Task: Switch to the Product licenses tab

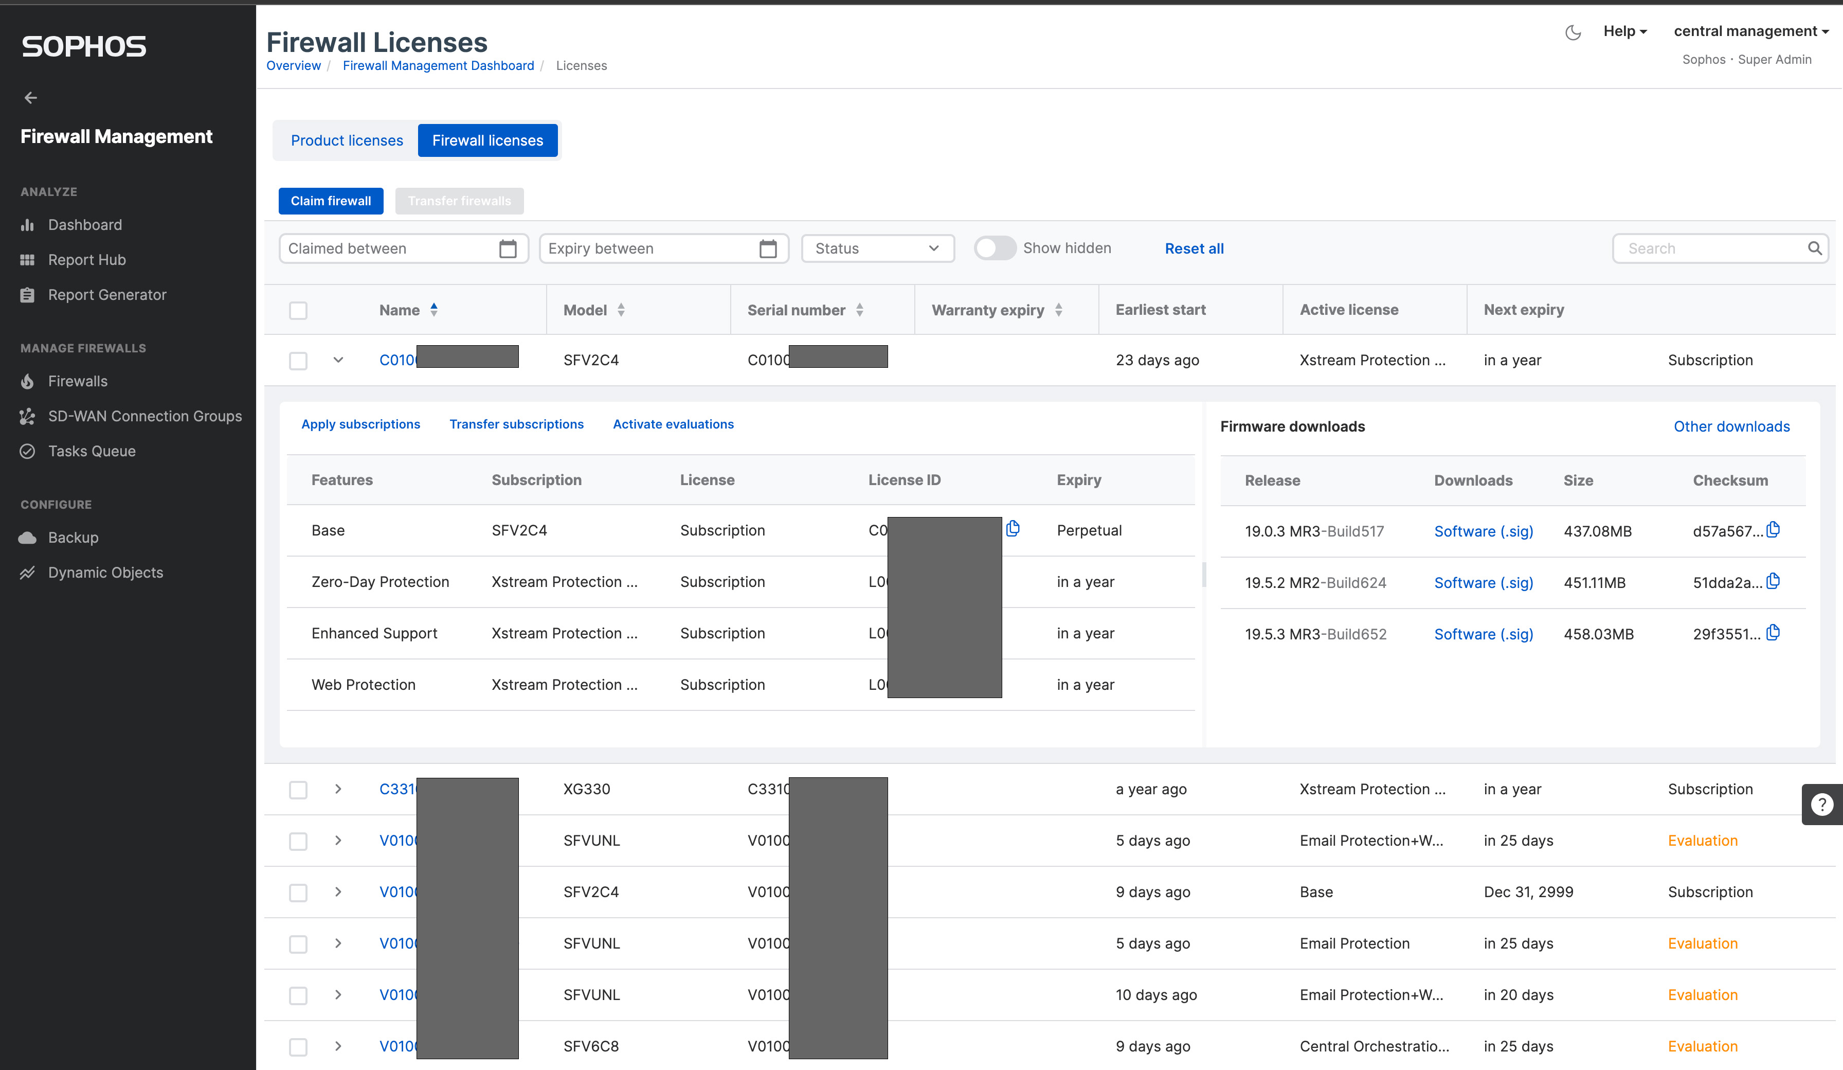Action: click(x=346, y=140)
